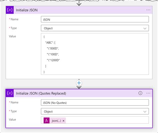The image size is (158, 133).
Task: Click the Value box containing the ABC array
Action: [95, 54]
